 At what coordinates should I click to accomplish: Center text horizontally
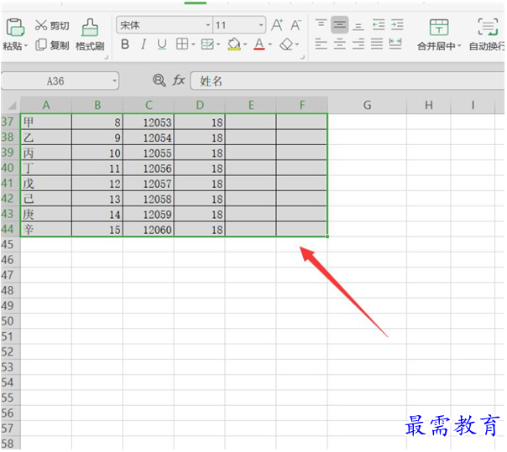(339, 44)
